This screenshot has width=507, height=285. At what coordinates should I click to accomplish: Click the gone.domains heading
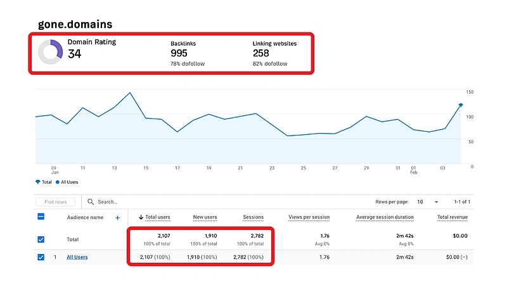coord(75,24)
